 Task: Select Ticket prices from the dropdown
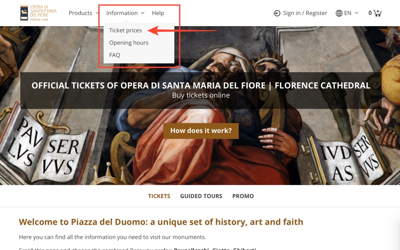click(x=125, y=30)
